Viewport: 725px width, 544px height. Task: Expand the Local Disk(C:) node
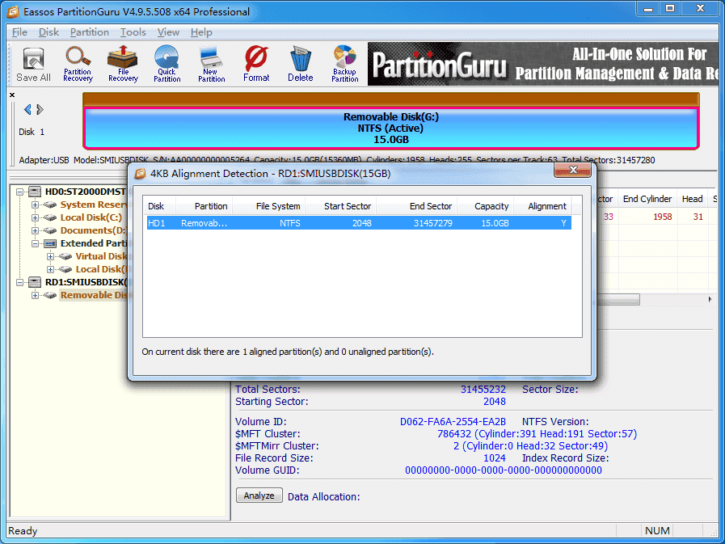pyautogui.click(x=35, y=217)
